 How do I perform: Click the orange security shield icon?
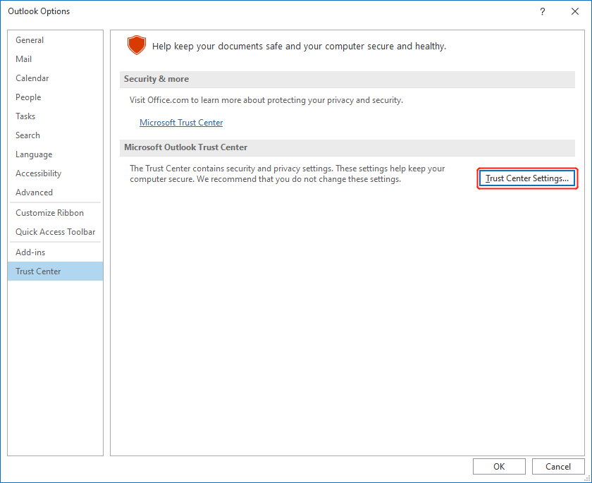pyautogui.click(x=136, y=46)
